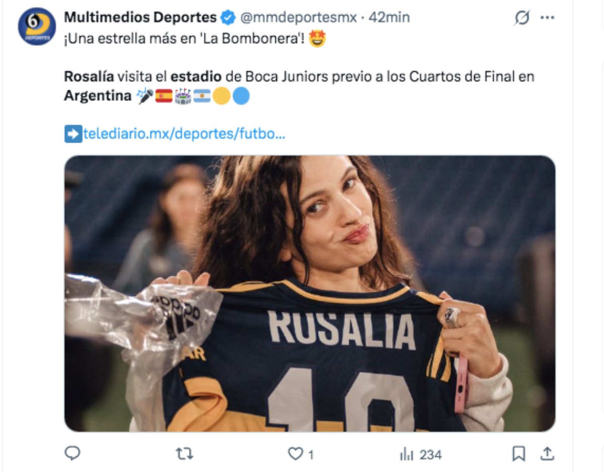This screenshot has height=472, width=604.
Task: Select the Multimedios Deportes circular profile logo
Action: coord(37,23)
